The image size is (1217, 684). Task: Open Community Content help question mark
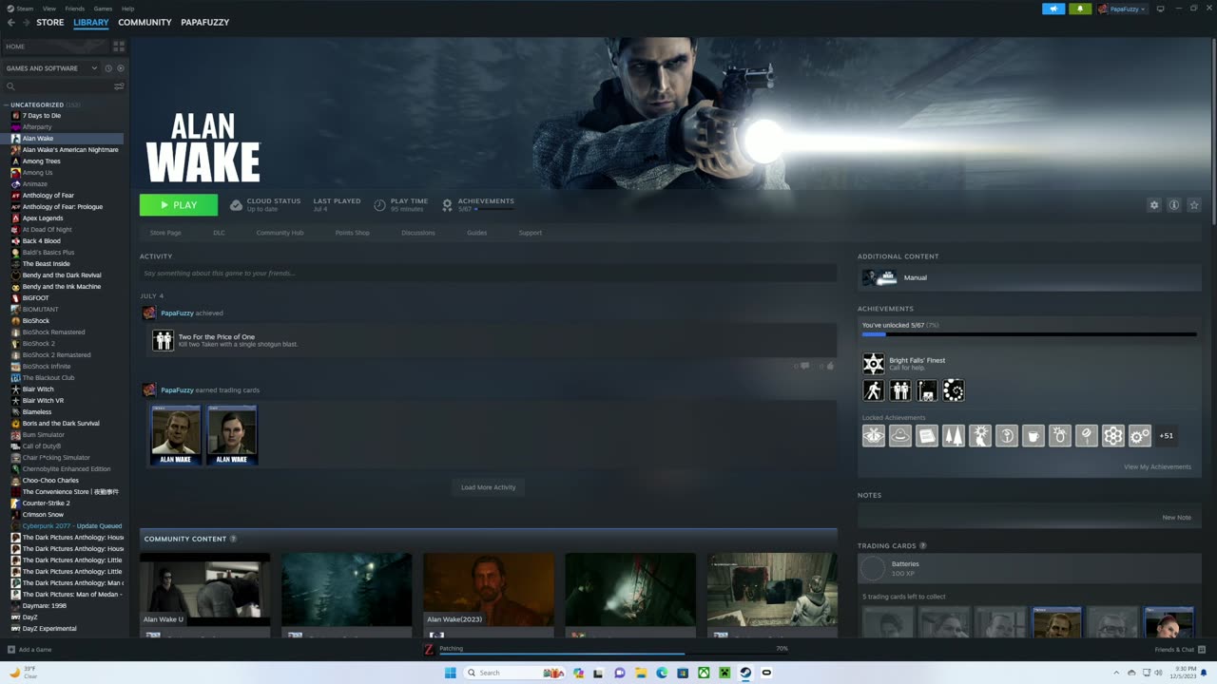[233, 539]
